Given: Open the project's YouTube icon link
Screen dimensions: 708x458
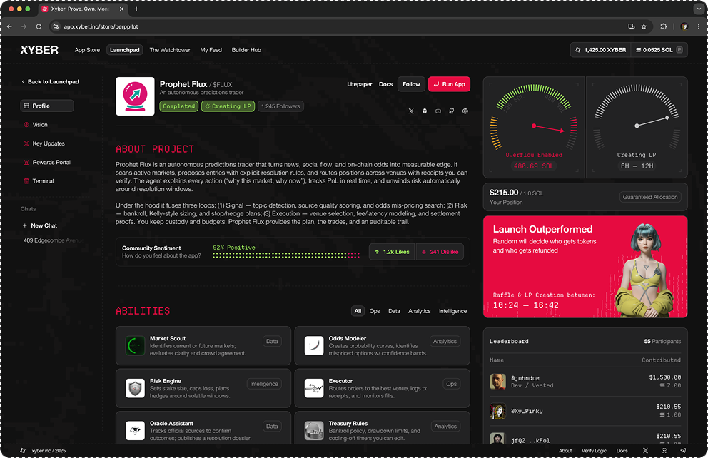Looking at the screenshot, I should coord(438,111).
